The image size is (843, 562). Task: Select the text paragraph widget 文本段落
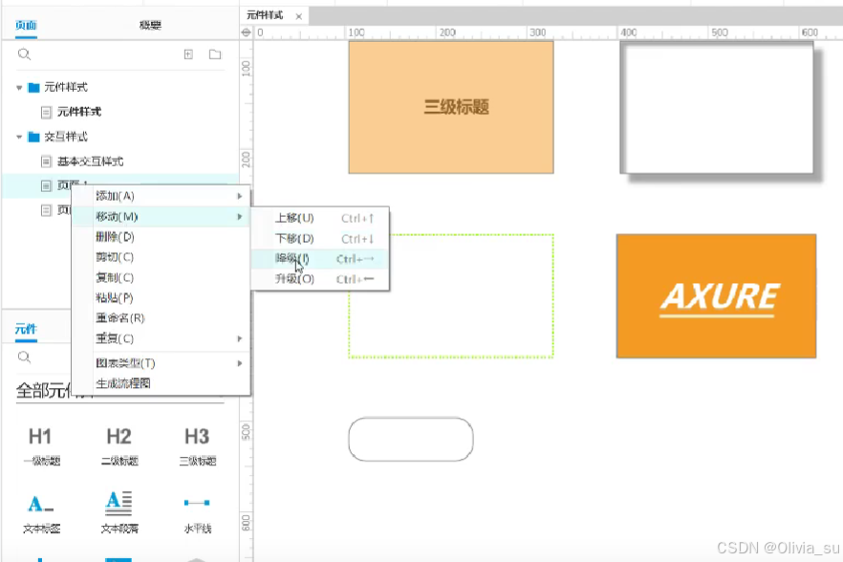(x=119, y=512)
